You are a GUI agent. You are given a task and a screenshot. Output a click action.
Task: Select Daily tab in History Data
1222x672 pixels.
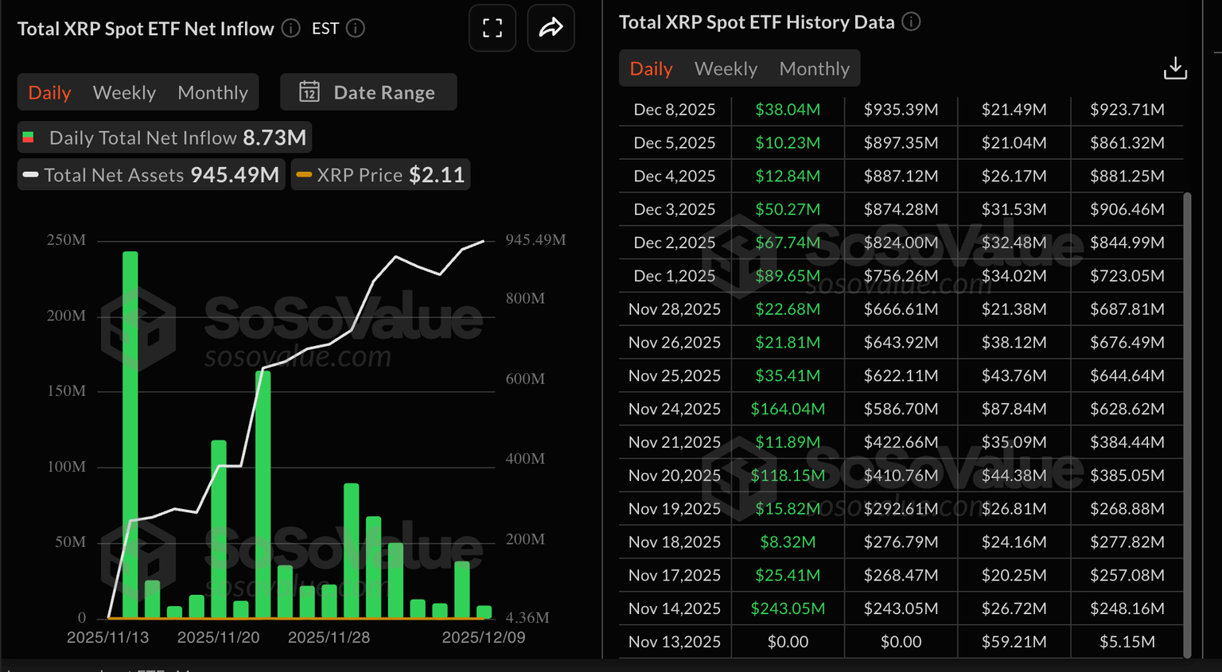click(651, 69)
